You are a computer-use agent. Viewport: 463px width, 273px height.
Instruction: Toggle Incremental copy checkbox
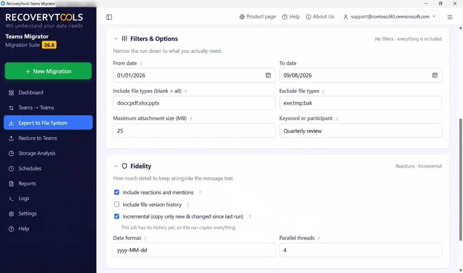[x=117, y=216]
